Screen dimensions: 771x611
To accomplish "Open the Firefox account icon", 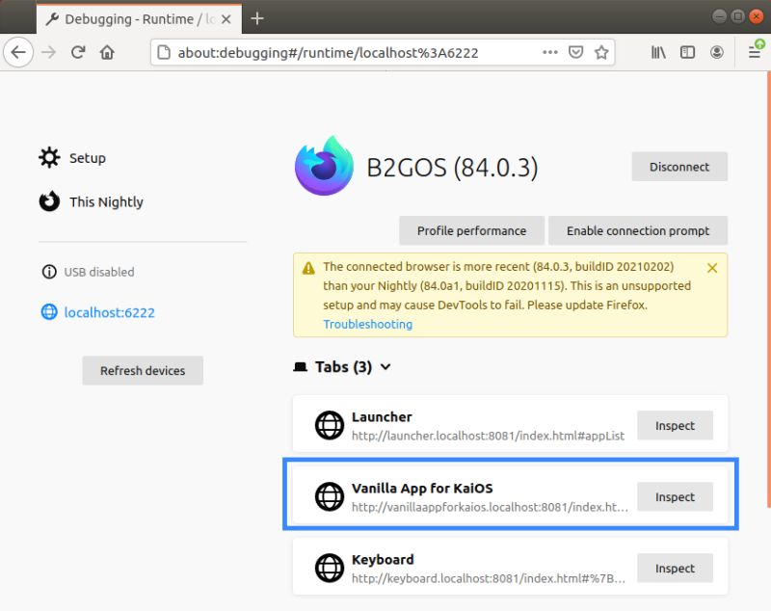I will (x=718, y=52).
